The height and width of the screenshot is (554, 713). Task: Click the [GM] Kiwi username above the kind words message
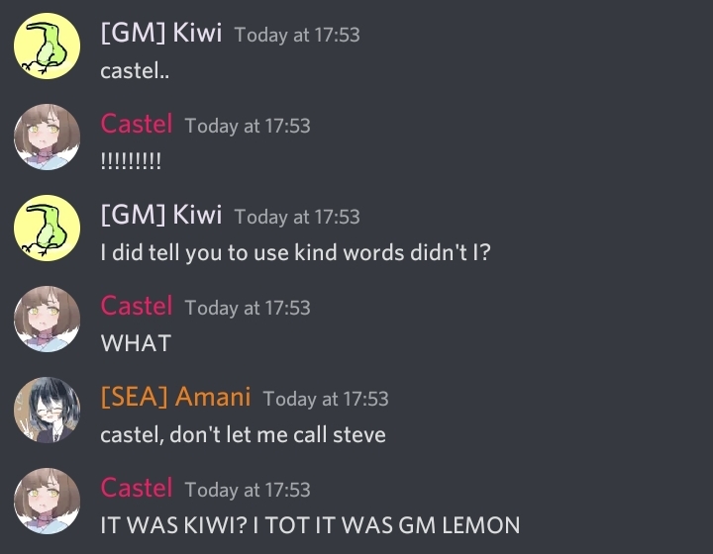point(160,215)
